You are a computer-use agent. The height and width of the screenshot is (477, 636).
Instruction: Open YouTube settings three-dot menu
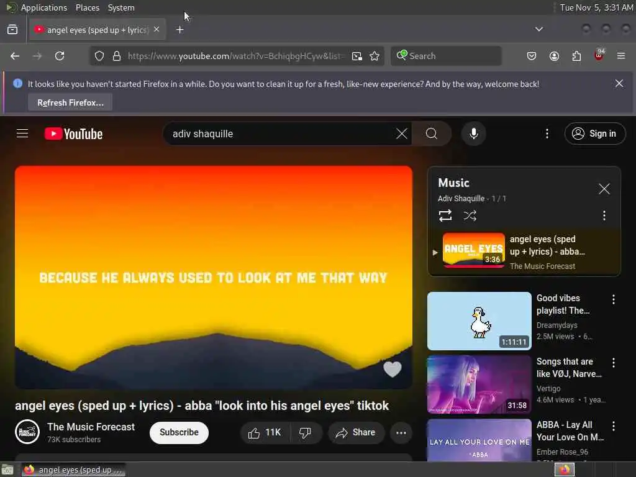(547, 134)
